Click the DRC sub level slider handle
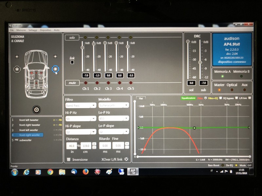The height and width of the screenshot is (196, 262). pos(200,62)
